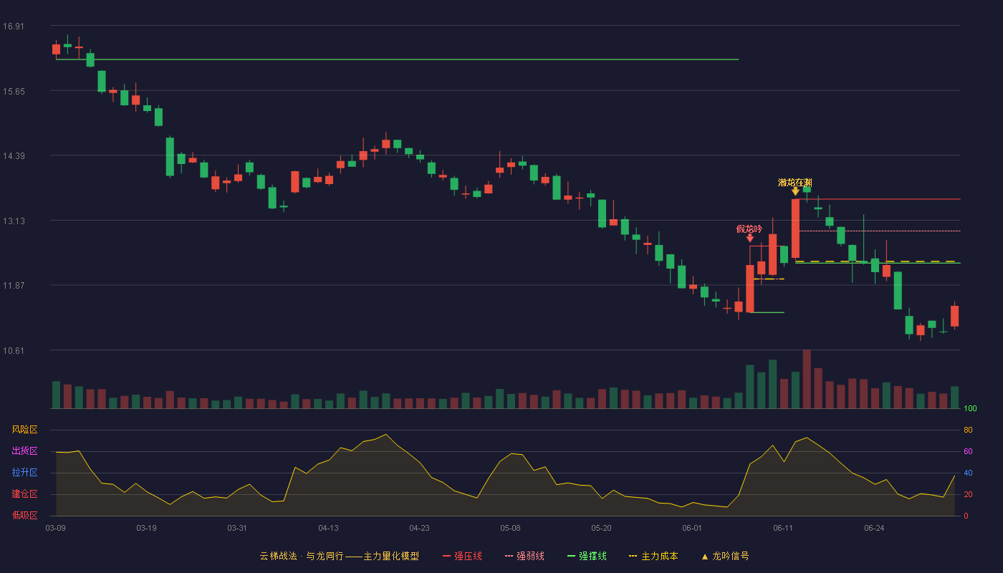Screen dimensions: 1003x573
Task: Click the 10.61 price axis label
Action: (x=13, y=351)
